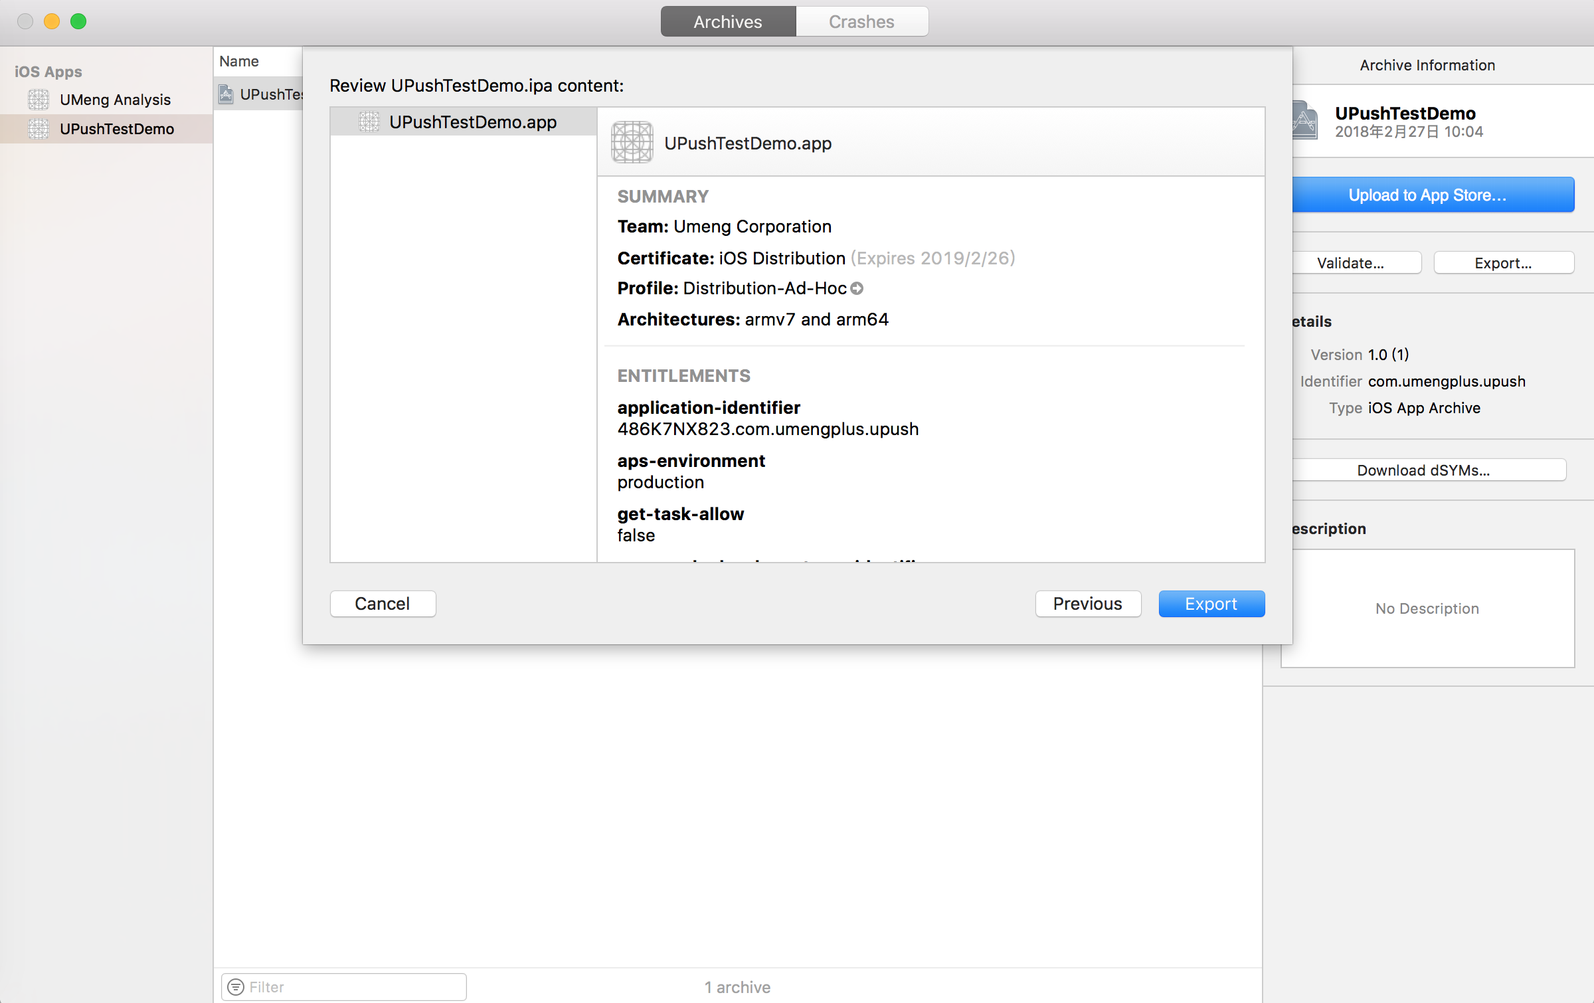This screenshot has height=1003, width=1594.
Task: Click the Name column header
Action: click(258, 61)
